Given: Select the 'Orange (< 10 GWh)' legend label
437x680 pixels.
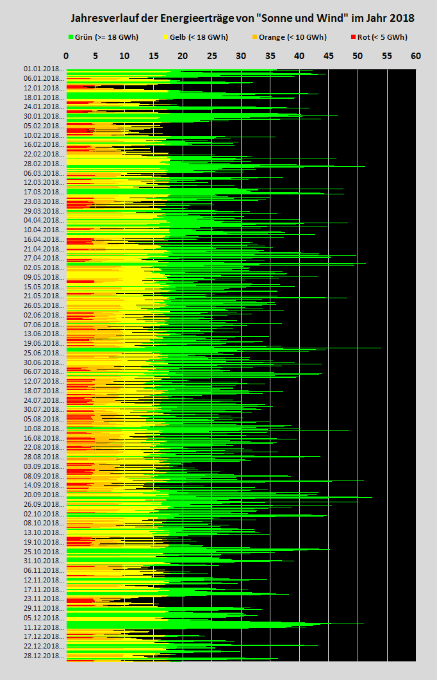Looking at the screenshot, I should pos(292,37).
